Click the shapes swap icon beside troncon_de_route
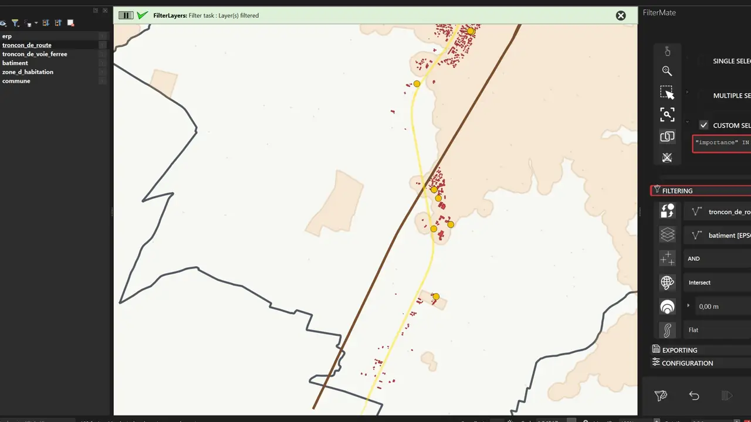This screenshot has height=422, width=751. pyautogui.click(x=667, y=211)
